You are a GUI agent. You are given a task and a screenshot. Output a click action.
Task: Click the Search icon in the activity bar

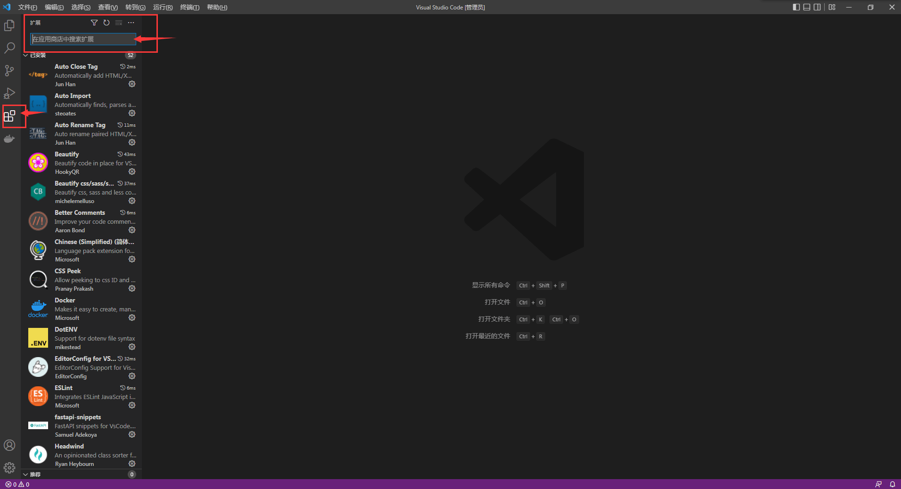10,48
